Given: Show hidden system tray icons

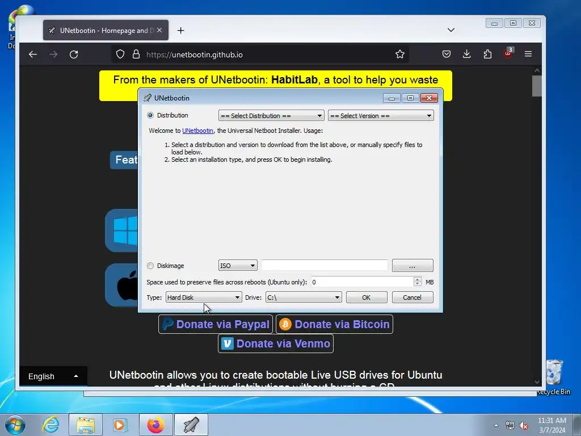Looking at the screenshot, I should (x=496, y=425).
